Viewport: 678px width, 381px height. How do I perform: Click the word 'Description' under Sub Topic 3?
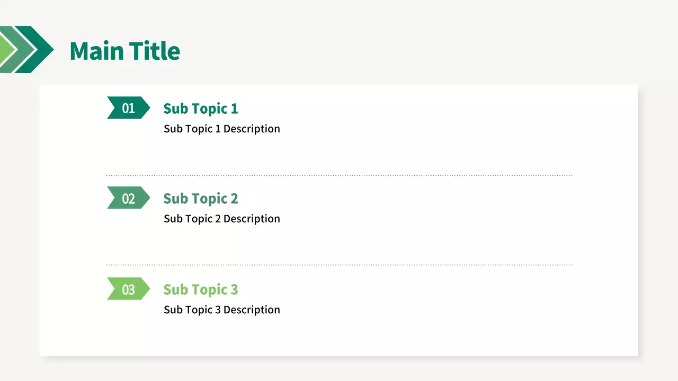252,310
